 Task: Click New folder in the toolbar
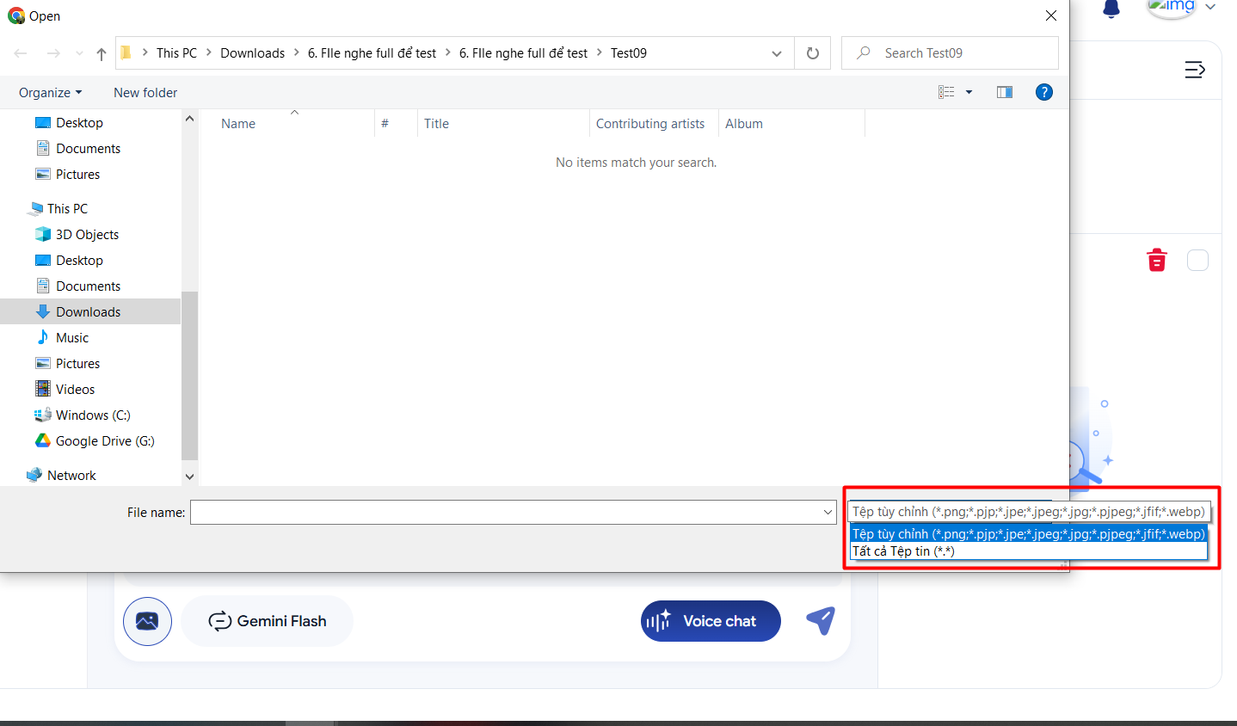[x=145, y=93]
